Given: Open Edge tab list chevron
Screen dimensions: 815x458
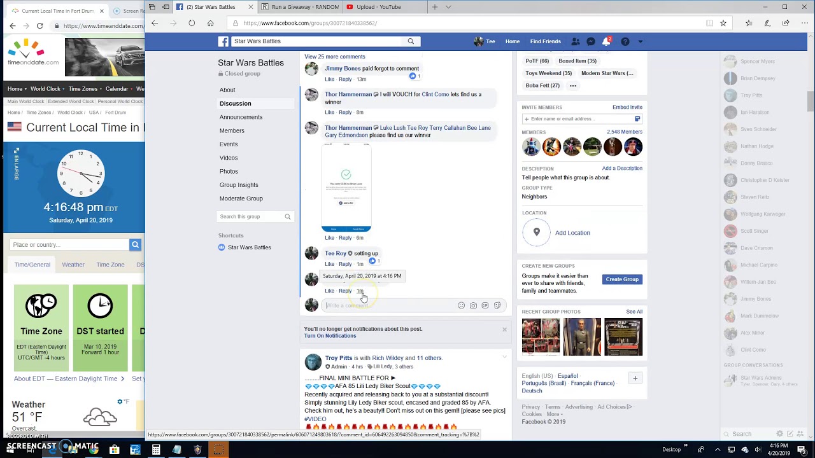Looking at the screenshot, I should pyautogui.click(x=448, y=7).
